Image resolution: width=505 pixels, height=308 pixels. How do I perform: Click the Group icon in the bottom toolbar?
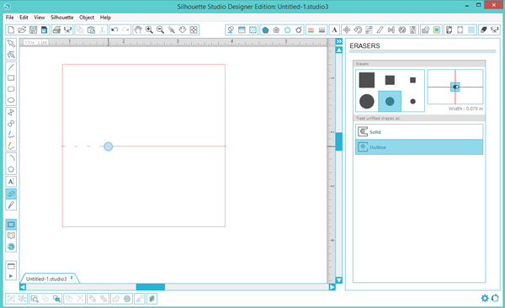pos(11,299)
